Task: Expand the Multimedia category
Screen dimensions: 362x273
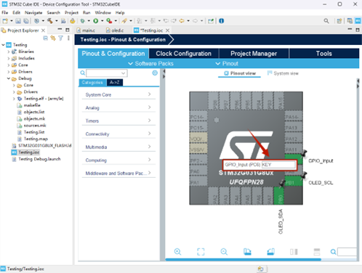Action: coord(118,147)
